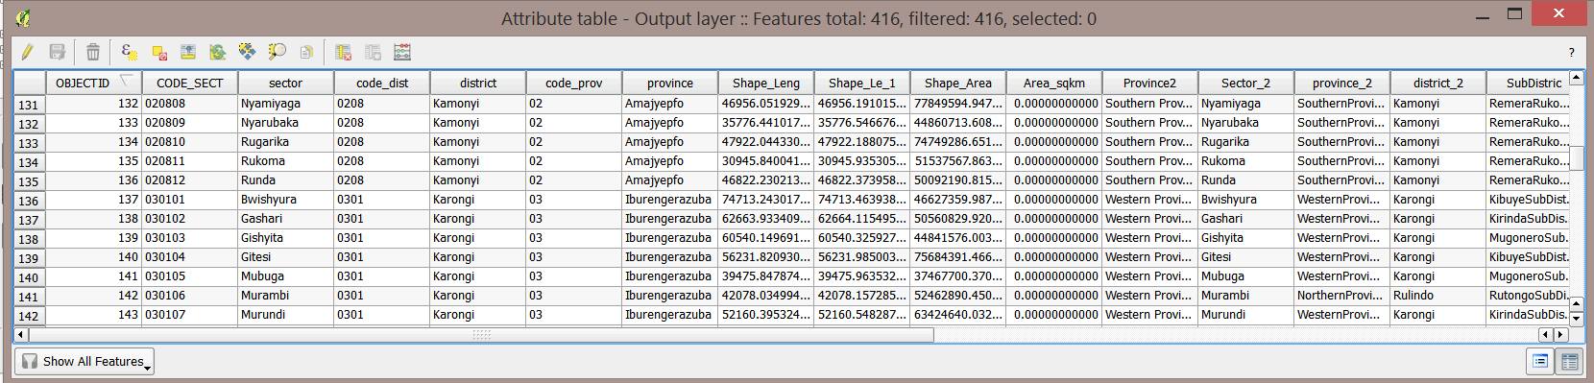Image resolution: width=1594 pixels, height=383 pixels.
Task: Click the Save Edits floppy icon
Action: 58,52
